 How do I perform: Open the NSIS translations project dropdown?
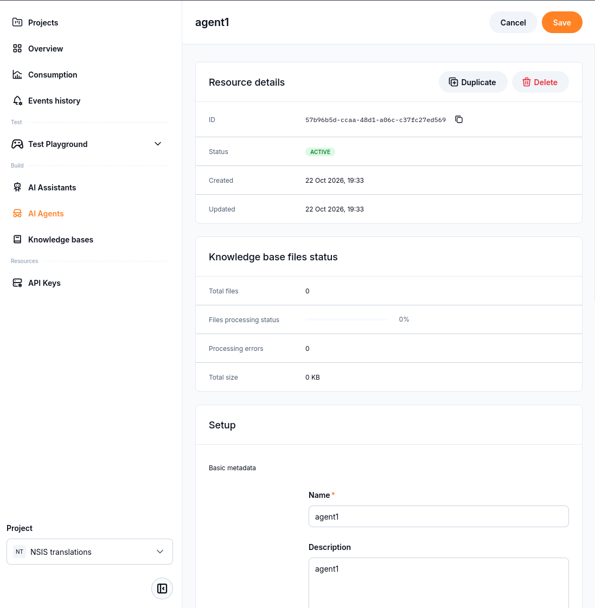(89, 552)
